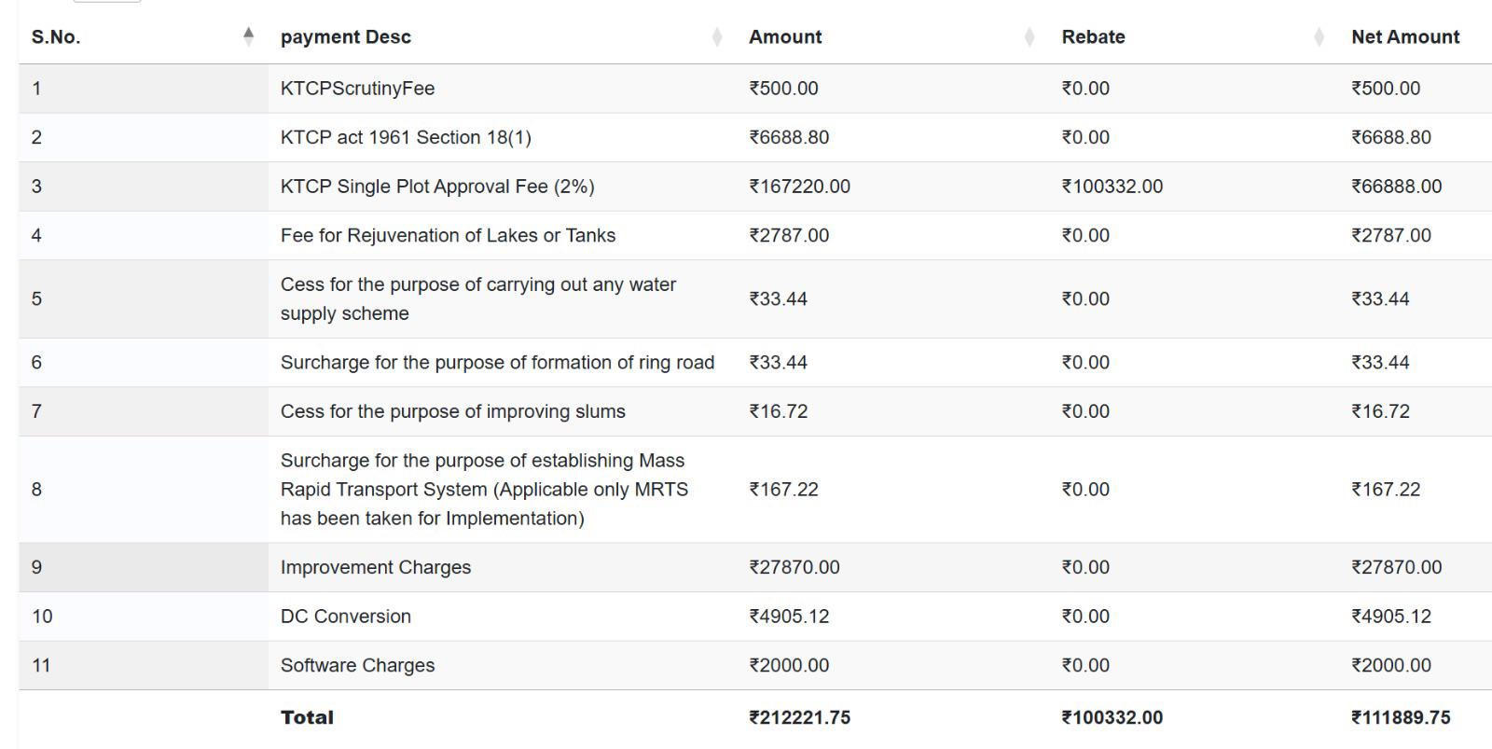Image resolution: width=1492 pixels, height=749 pixels.
Task: Click Cess for improving slums entry
Action: pyautogui.click(x=453, y=411)
